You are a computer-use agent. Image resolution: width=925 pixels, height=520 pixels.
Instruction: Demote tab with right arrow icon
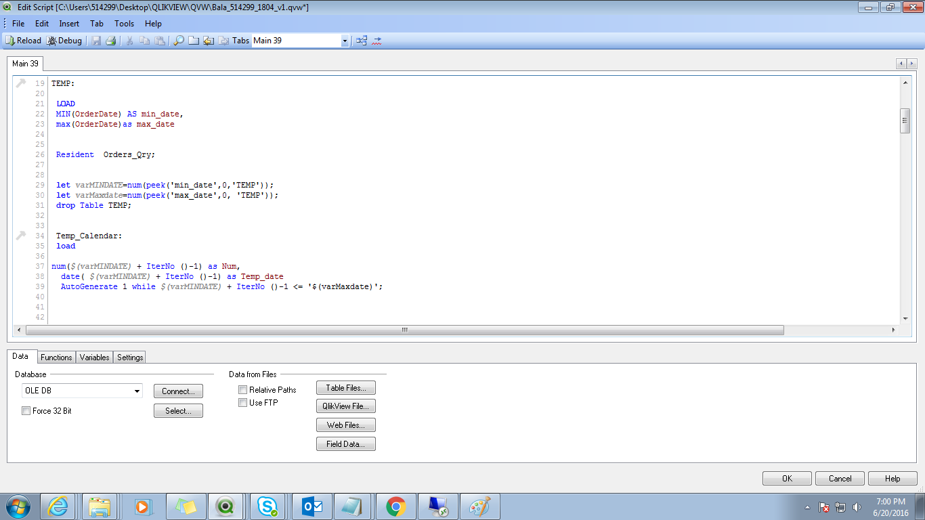click(x=223, y=41)
